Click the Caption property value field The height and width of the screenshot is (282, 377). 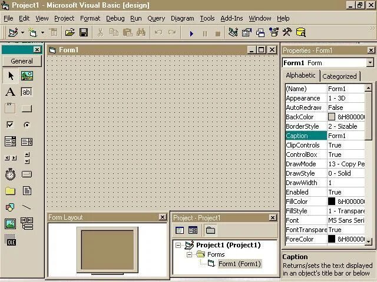pyautogui.click(x=346, y=136)
